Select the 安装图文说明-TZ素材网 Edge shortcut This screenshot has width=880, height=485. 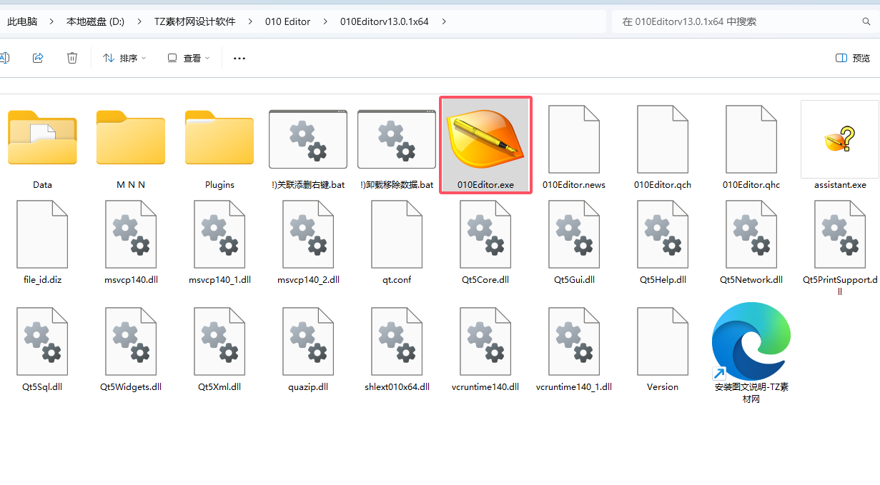tap(751, 341)
